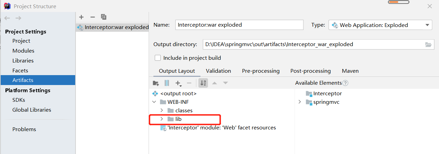Click the create directory icon in layout toolbar
Screen dimensions: 439x154
[156, 83]
